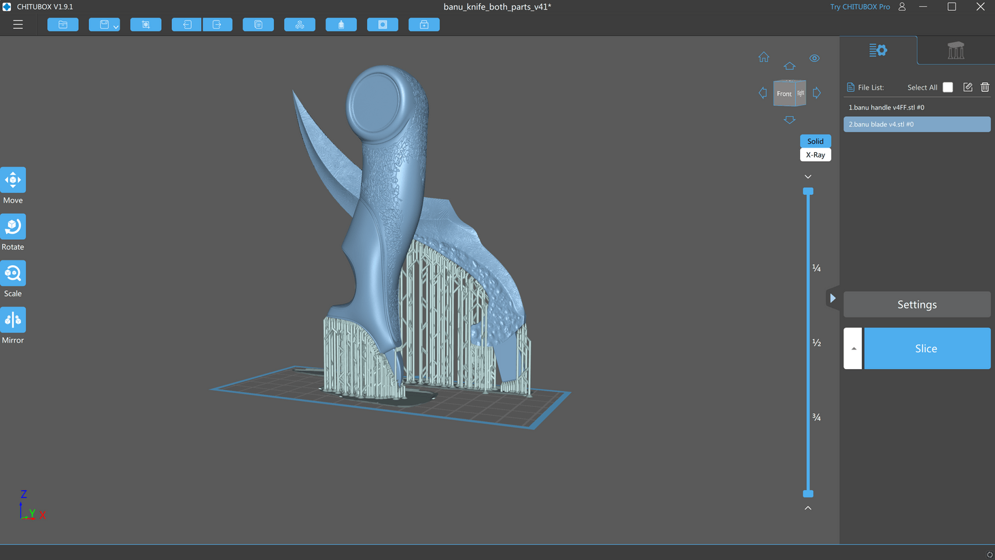Delete selected file with trash icon
The height and width of the screenshot is (560, 995).
(x=985, y=87)
